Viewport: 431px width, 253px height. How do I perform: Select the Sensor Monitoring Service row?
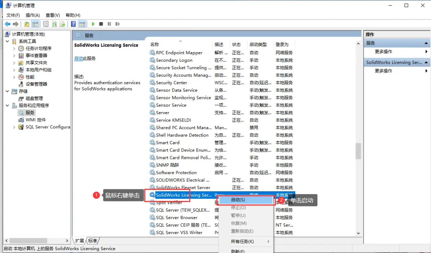pyautogui.click(x=221, y=98)
